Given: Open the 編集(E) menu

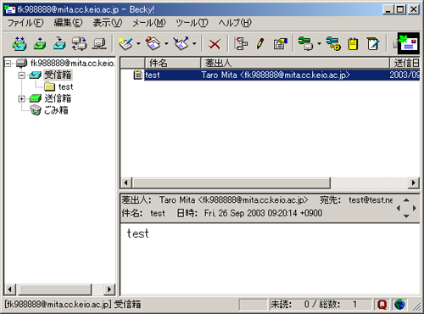Looking at the screenshot, I should 68,23.
